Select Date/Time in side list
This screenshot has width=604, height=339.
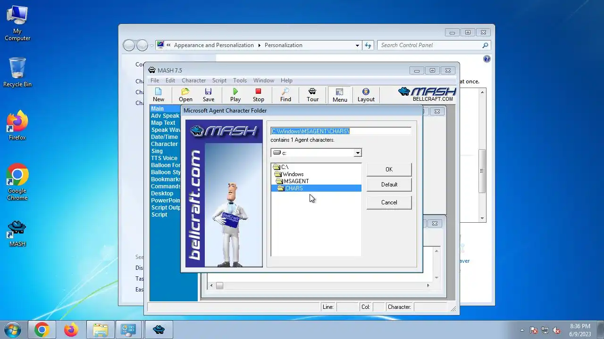coord(164,137)
